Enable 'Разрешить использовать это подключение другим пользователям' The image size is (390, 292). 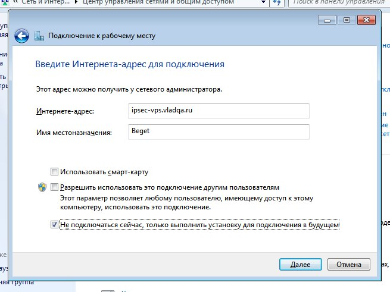click(54, 187)
